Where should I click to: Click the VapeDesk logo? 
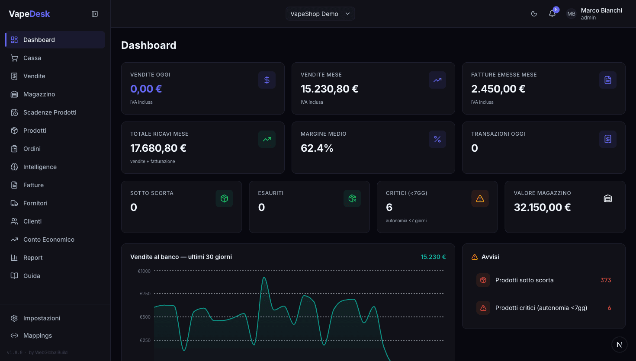click(29, 14)
